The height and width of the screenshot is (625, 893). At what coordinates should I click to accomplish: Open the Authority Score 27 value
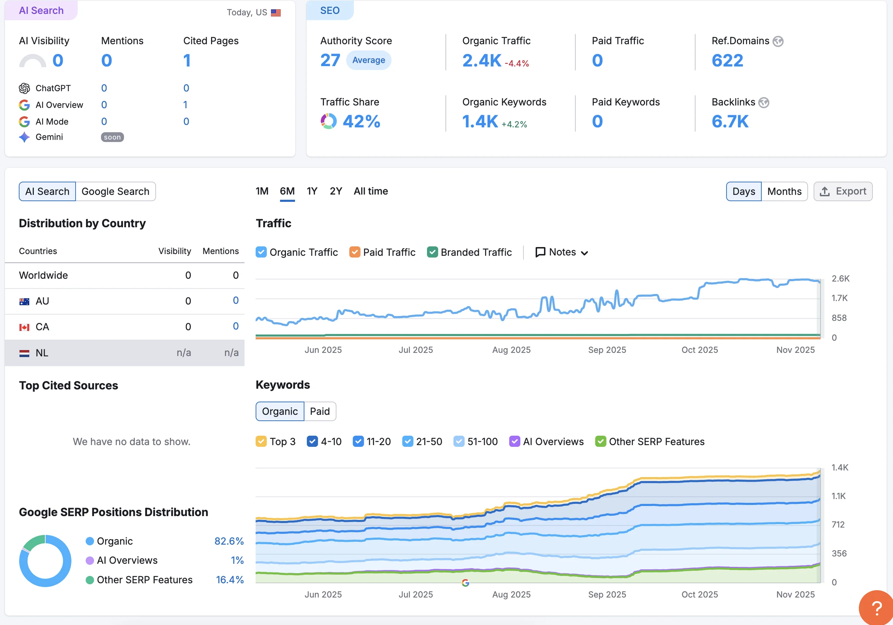pyautogui.click(x=330, y=61)
